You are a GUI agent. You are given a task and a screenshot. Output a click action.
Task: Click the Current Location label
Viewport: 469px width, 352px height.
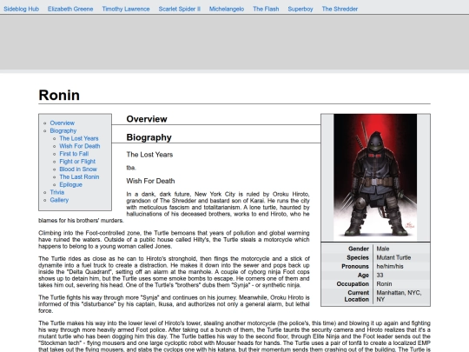pyautogui.click(x=357, y=296)
